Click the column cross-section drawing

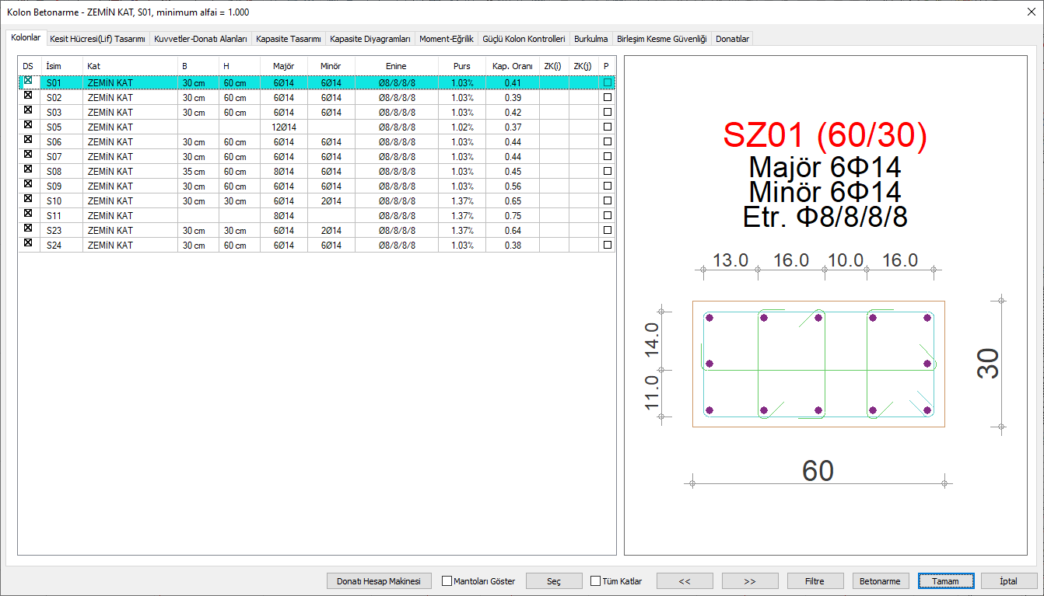click(818, 364)
